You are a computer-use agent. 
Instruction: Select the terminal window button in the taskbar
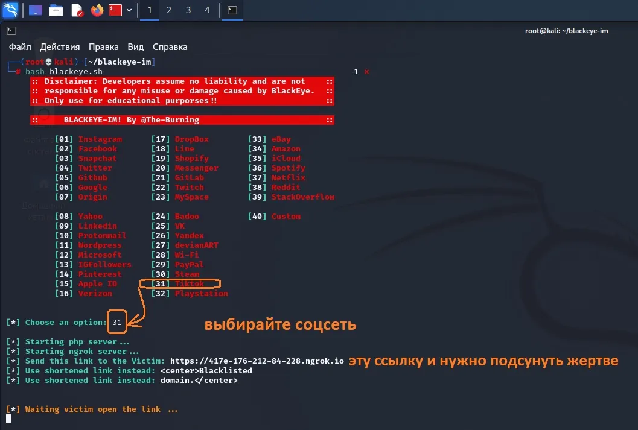click(232, 10)
